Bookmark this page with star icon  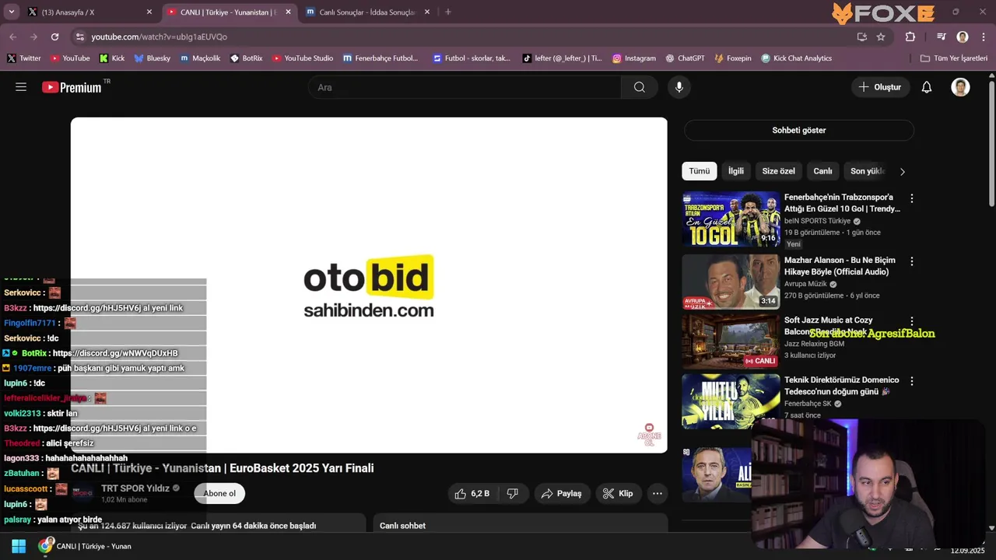(881, 37)
